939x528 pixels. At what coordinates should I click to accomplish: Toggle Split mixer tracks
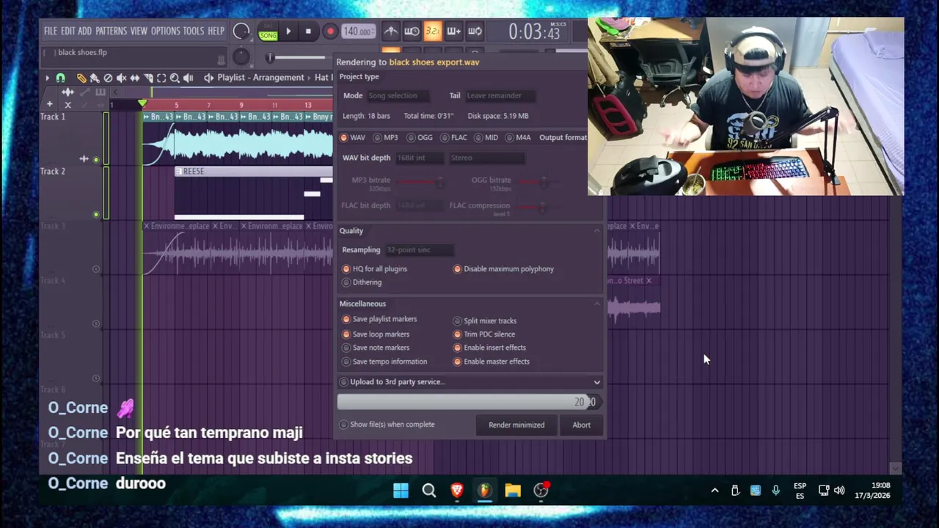click(x=485, y=321)
